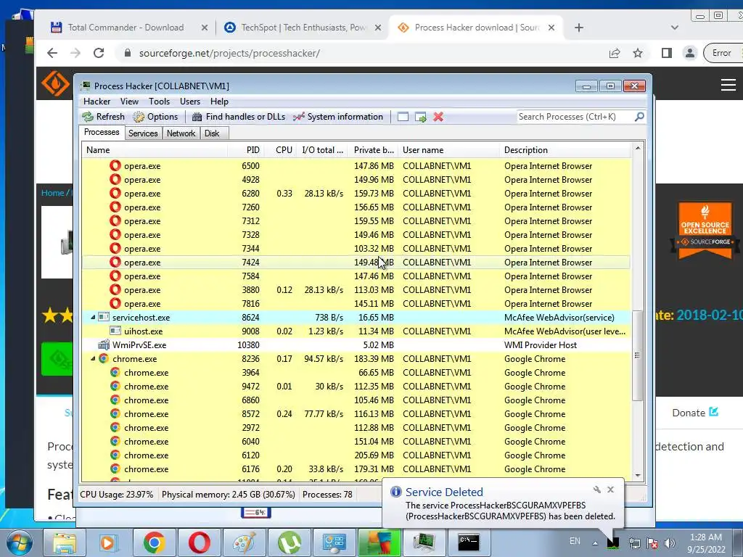Switch to the TechSpot browser tab
Image resolution: width=743 pixels, height=557 pixels.
tap(303, 28)
